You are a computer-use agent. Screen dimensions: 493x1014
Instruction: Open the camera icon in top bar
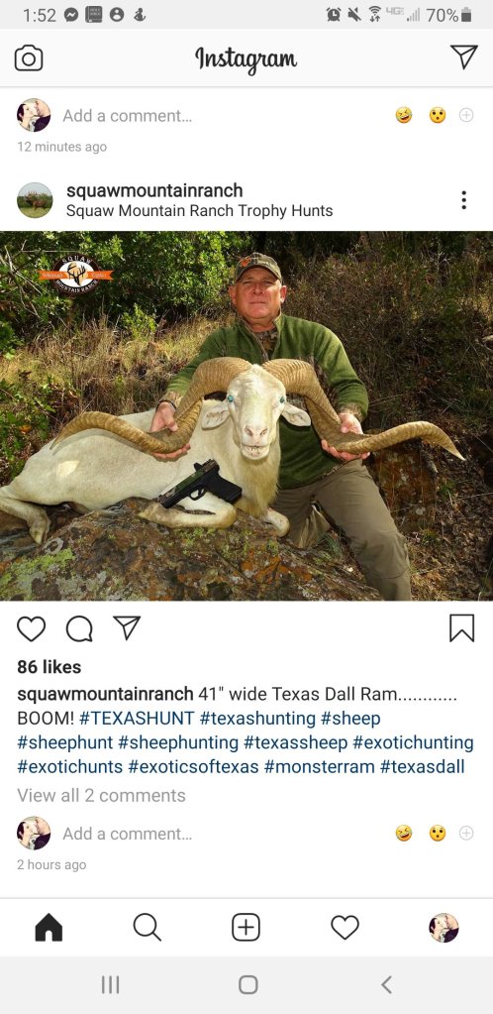click(x=29, y=58)
